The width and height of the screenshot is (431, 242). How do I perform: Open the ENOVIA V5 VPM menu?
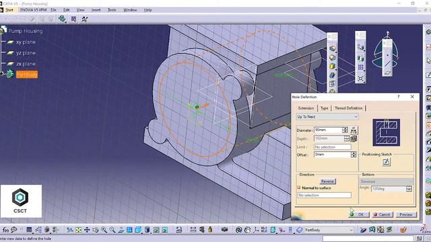[x=33, y=10]
